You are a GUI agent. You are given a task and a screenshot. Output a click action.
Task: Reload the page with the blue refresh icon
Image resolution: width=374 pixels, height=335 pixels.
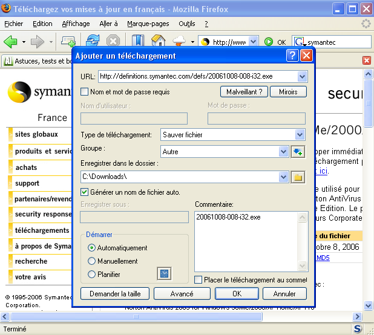click(93, 40)
